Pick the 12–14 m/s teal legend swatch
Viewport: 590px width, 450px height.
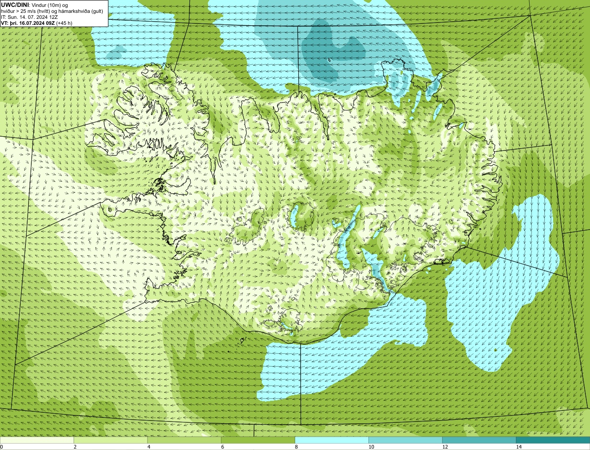point(479,440)
